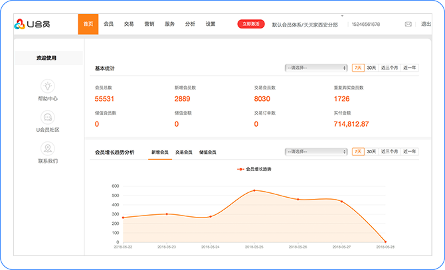Click the 帮助中心 lightbulb icon
445x270 pixels.
(x=48, y=86)
